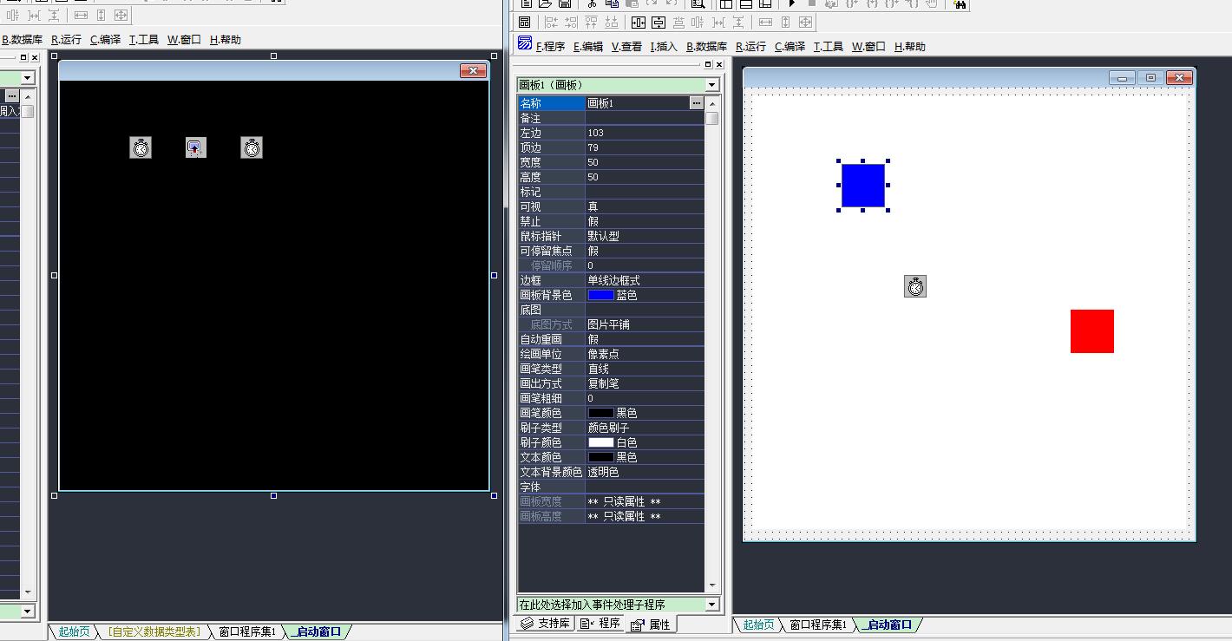Image resolution: width=1232 pixels, height=641 pixels.
Task: Click the align-left icon in right window toolbar
Action: 552,23
